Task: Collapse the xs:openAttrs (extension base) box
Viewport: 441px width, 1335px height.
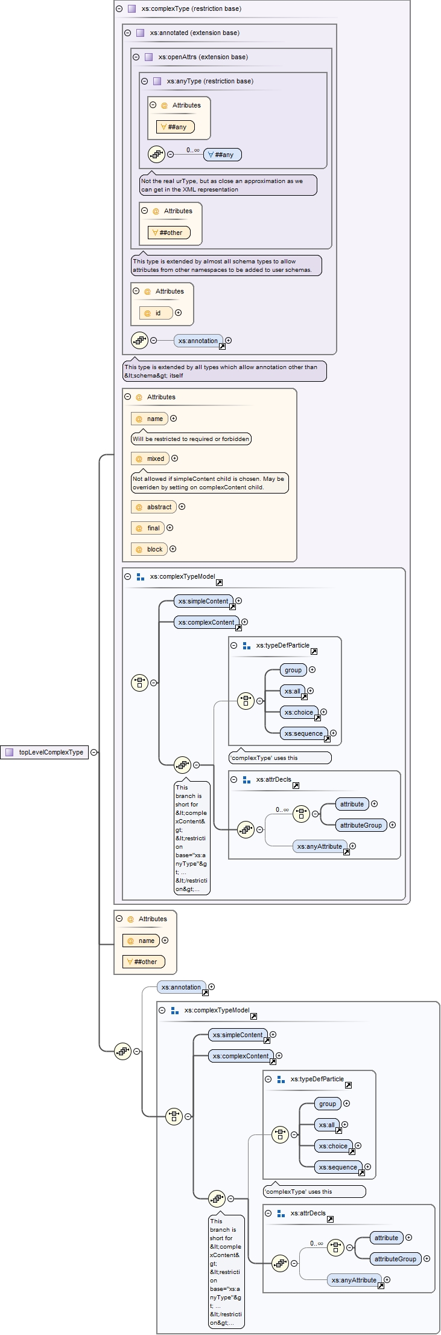Action: point(136,57)
